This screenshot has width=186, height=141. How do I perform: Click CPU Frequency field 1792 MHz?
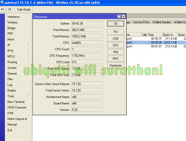click(87, 56)
